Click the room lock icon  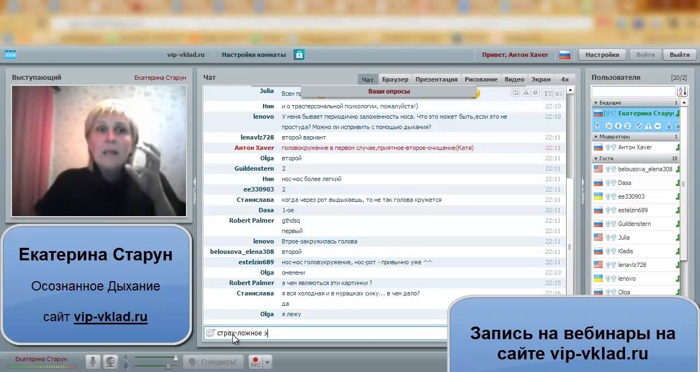(299, 55)
